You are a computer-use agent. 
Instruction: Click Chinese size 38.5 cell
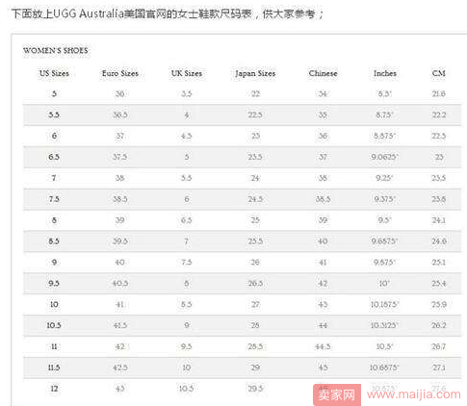point(323,199)
